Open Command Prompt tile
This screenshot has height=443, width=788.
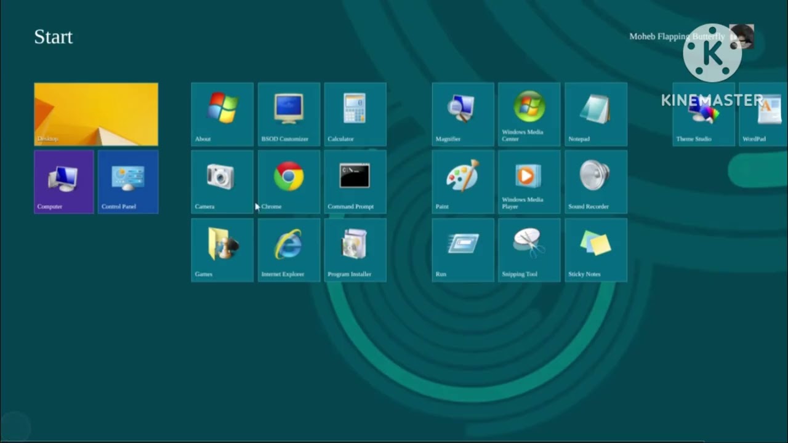point(355,182)
